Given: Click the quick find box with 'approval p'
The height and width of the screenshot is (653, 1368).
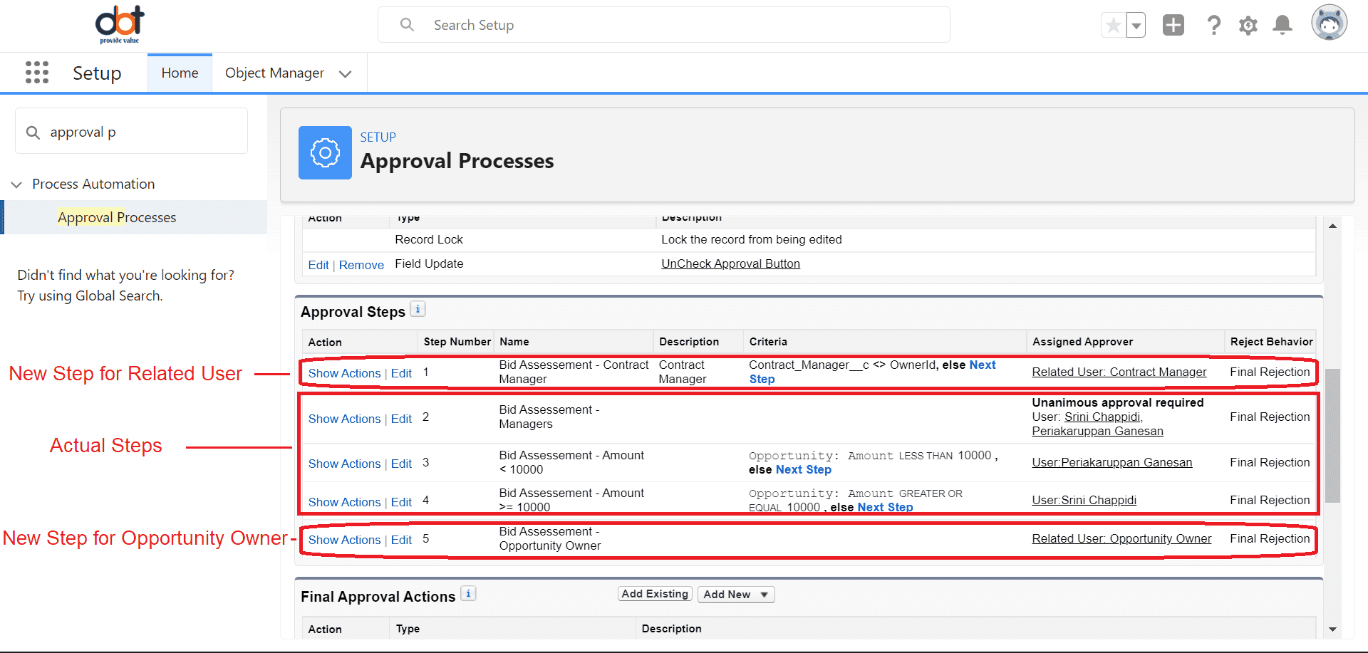Looking at the screenshot, I should tap(131, 131).
